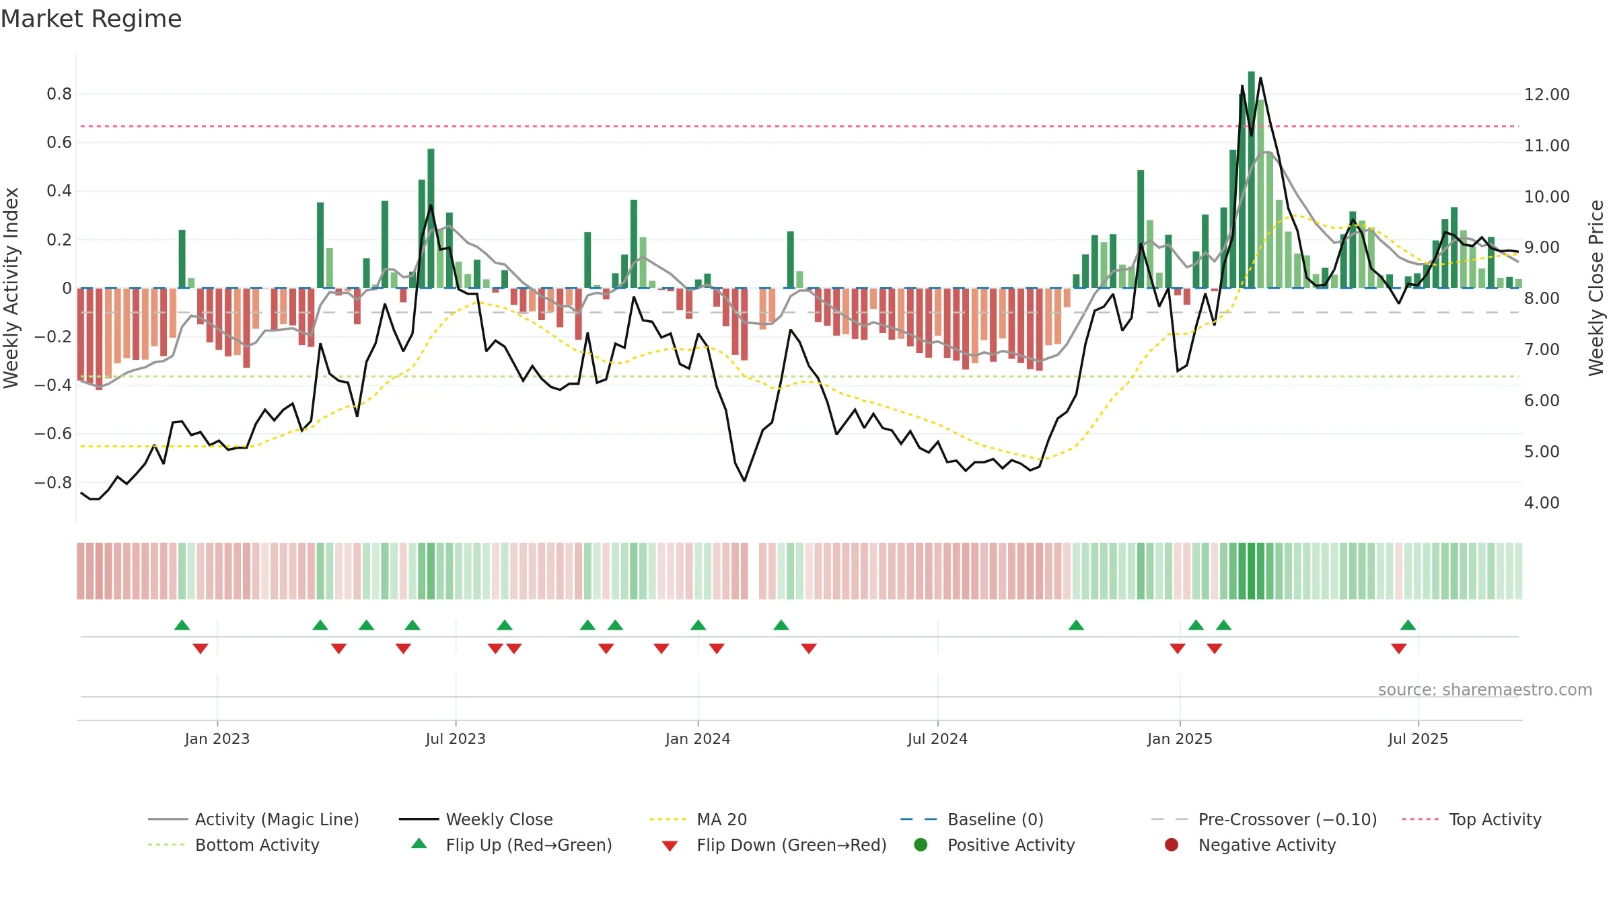1615x908 pixels.
Task: Click the last flip-up triangle near Jul 2025
Action: 1408,625
